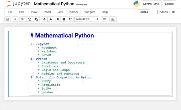Image resolution: width=181 pixels, height=110 pixels.
Task: Open the cell type dropdown showing Markdown
Action: (x=87, y=19)
